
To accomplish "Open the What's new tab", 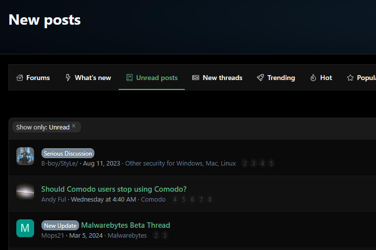I will point(88,78).
